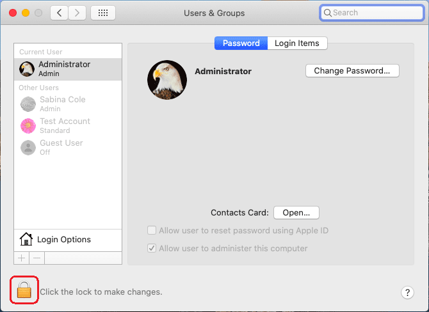Image resolution: width=429 pixels, height=312 pixels.
Task: Click the large eagle profile picture
Action: 167,80
